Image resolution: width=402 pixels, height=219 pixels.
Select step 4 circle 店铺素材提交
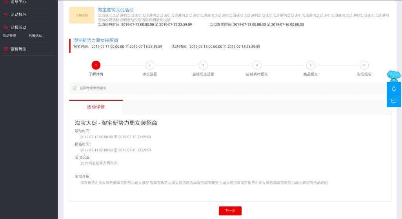257,65
